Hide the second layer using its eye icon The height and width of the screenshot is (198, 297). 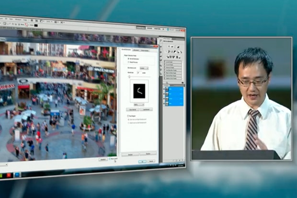(164, 94)
